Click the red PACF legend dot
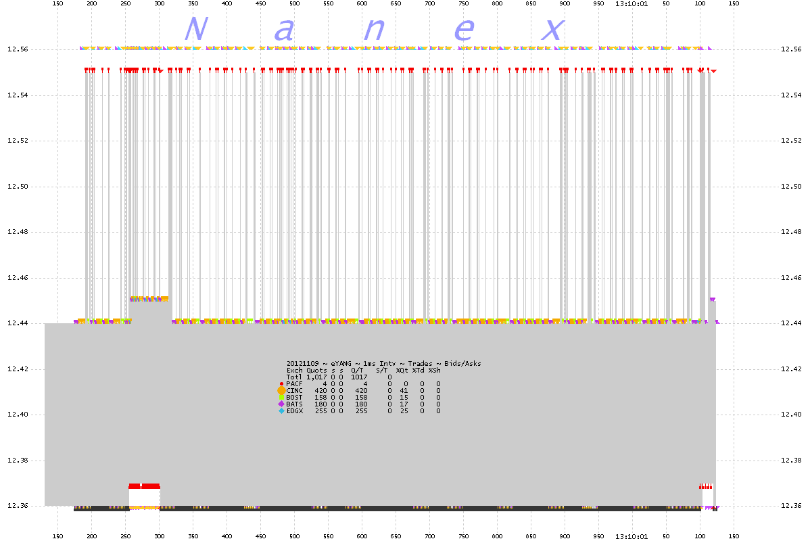 pos(281,384)
